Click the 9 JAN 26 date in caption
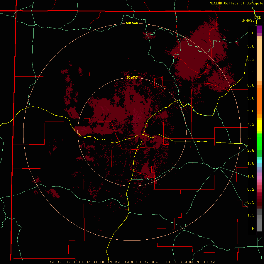This screenshot has width=264, height=264. (x=191, y=262)
